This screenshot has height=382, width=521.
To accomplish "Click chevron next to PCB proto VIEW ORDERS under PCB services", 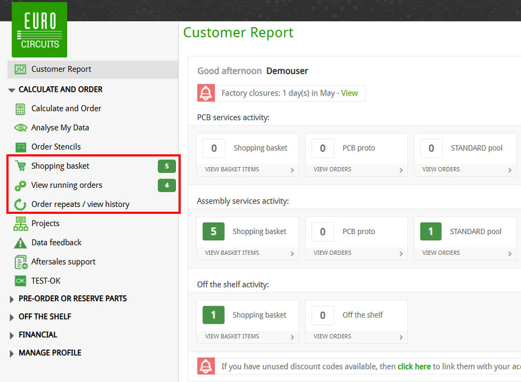I will pyautogui.click(x=401, y=170).
